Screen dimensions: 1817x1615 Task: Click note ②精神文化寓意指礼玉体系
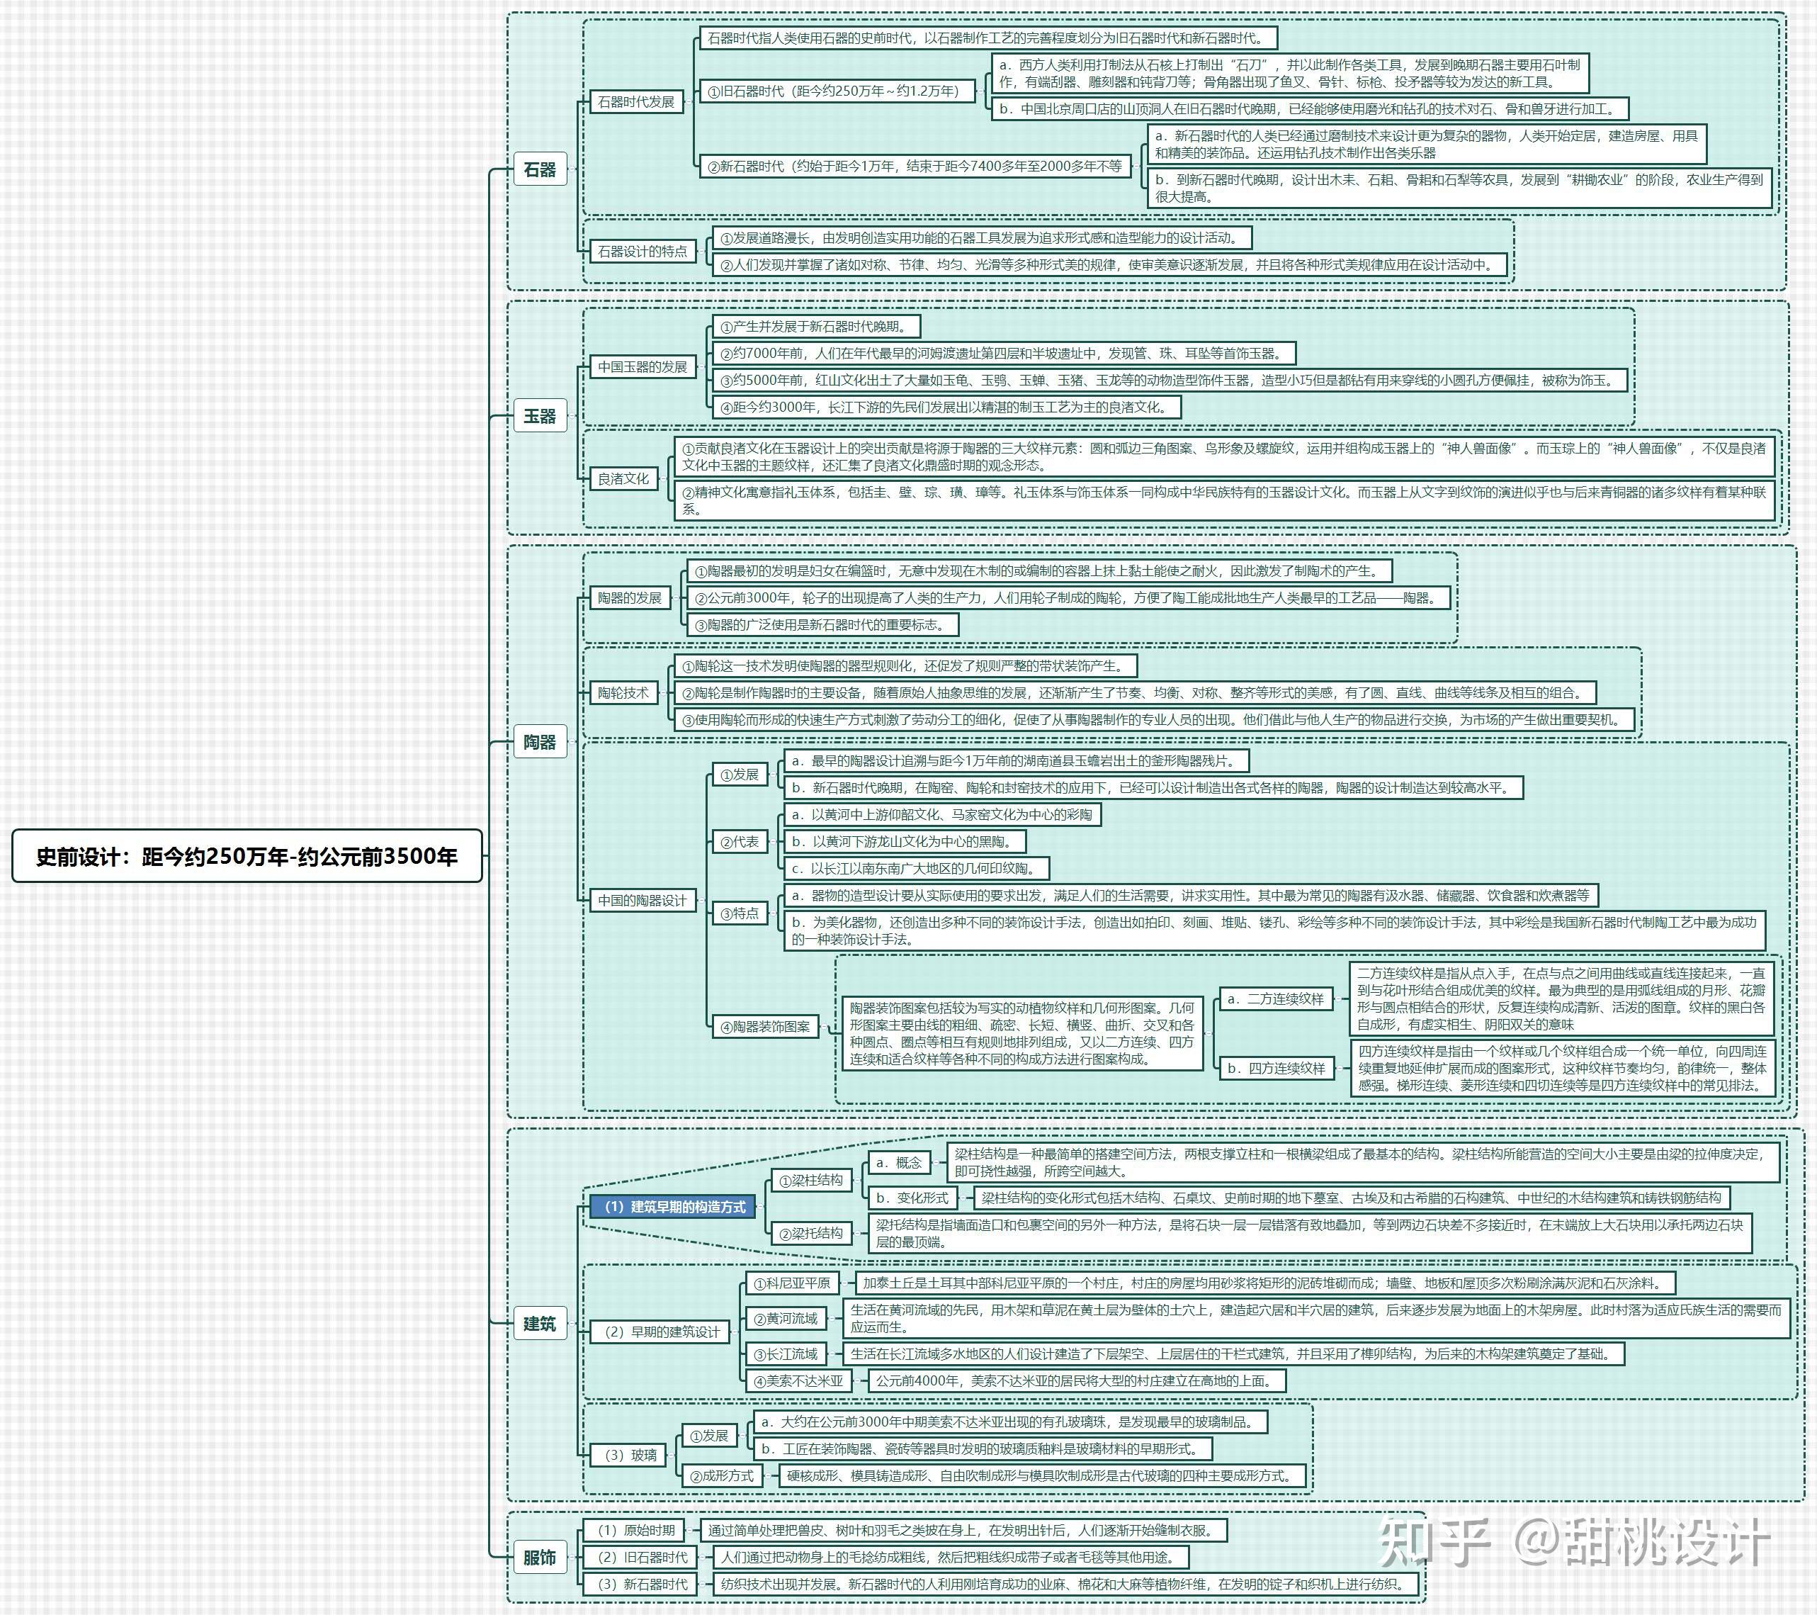1225,501
